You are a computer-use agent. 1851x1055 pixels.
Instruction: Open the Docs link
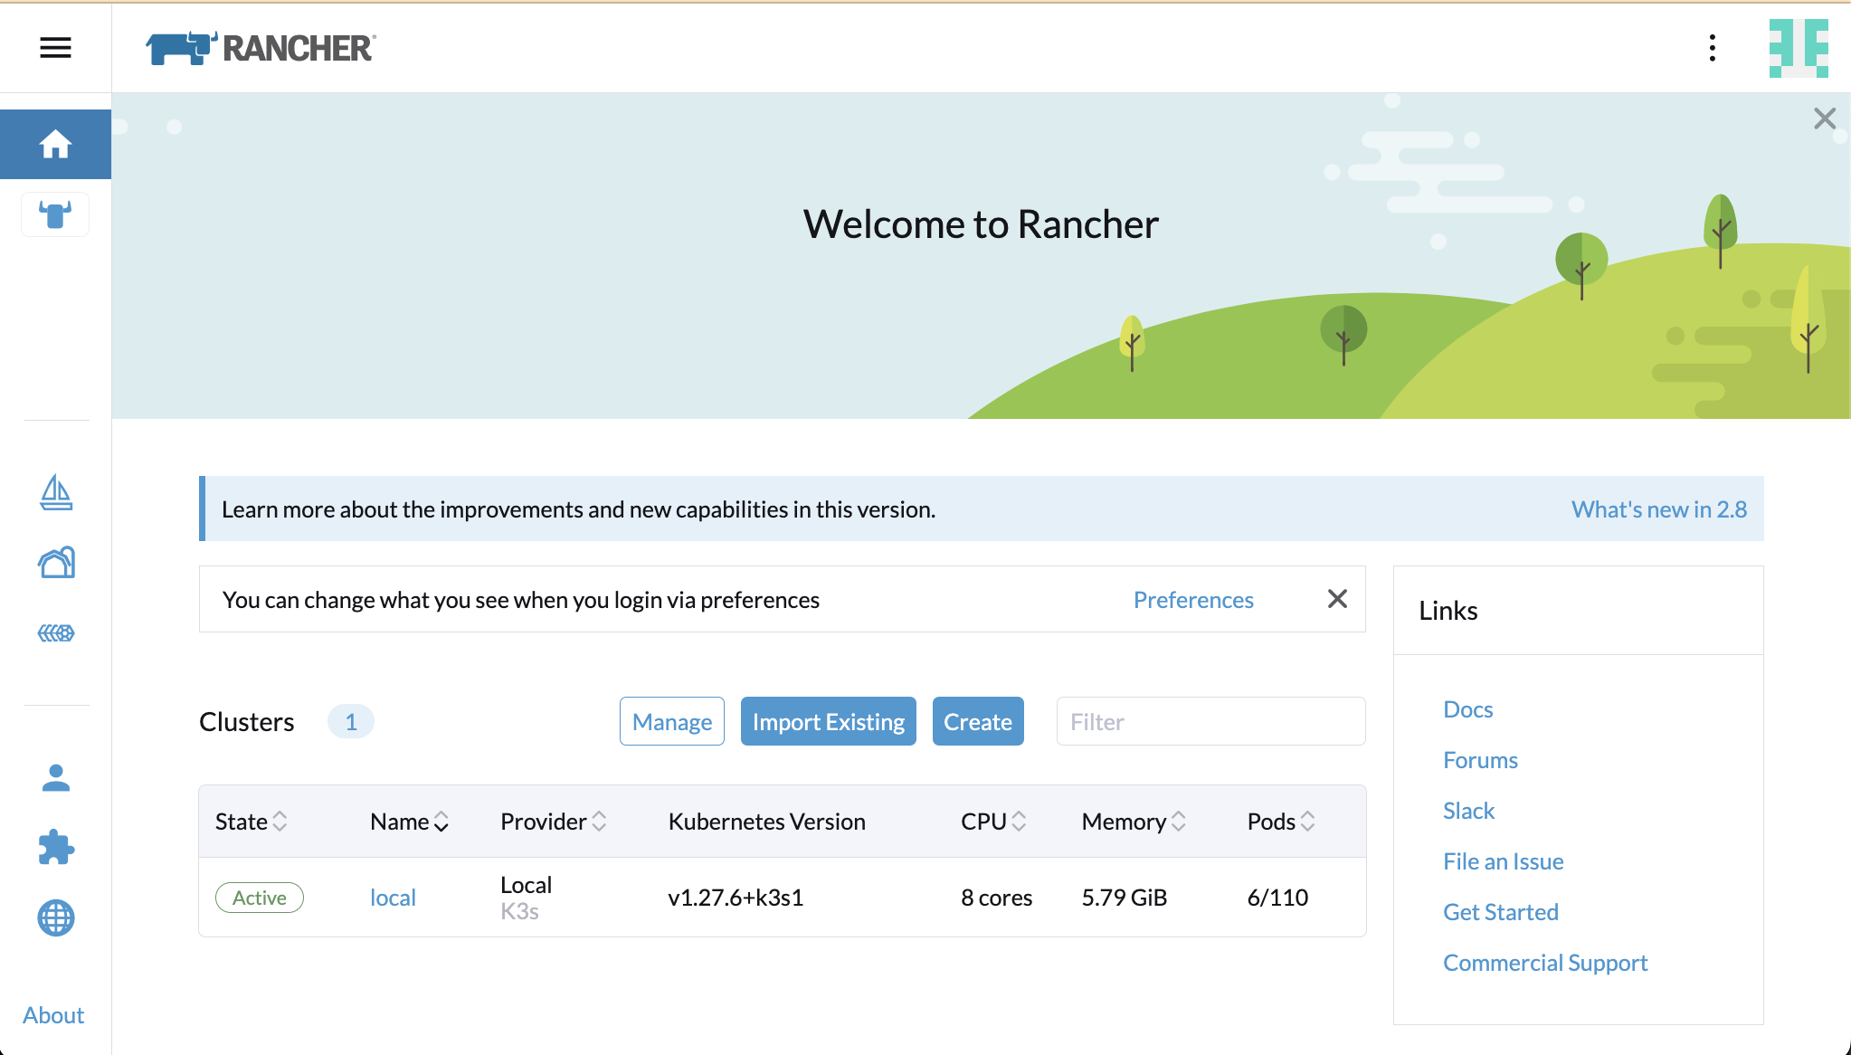click(1467, 709)
